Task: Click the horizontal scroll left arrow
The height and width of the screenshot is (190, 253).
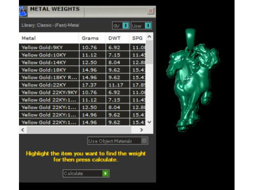Action: 23,130
